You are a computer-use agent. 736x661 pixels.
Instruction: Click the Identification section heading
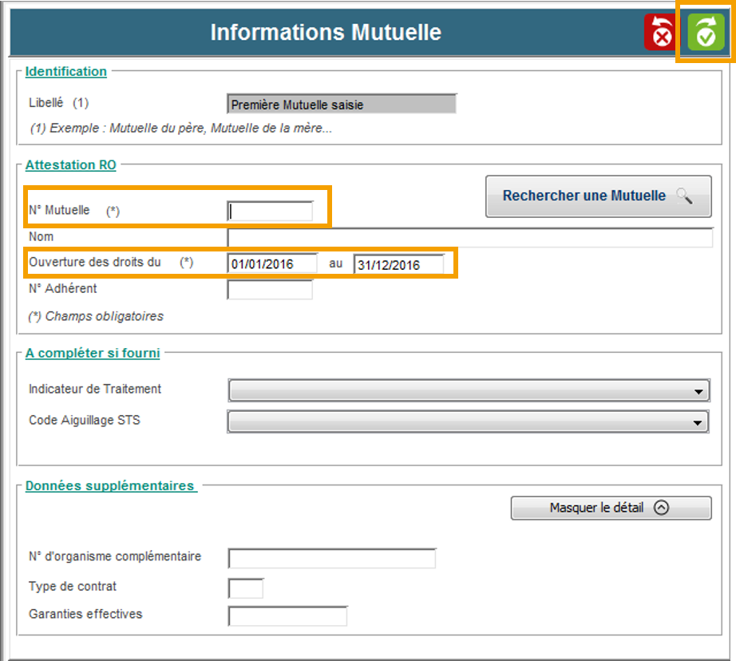click(66, 72)
